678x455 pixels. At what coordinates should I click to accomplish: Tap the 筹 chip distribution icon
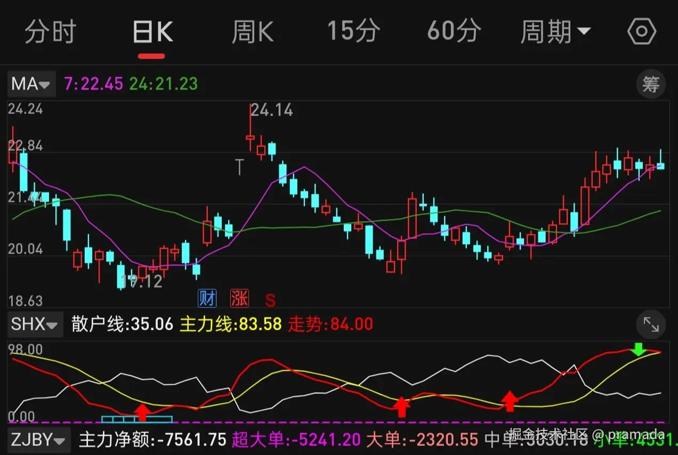point(651,84)
